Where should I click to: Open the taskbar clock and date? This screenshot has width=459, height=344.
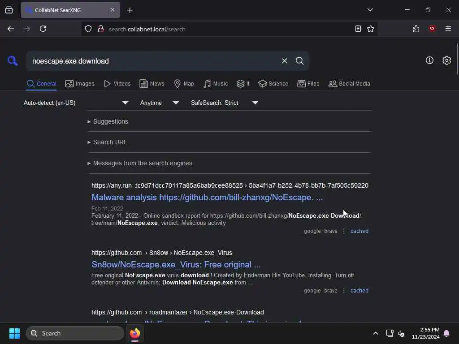(x=426, y=333)
